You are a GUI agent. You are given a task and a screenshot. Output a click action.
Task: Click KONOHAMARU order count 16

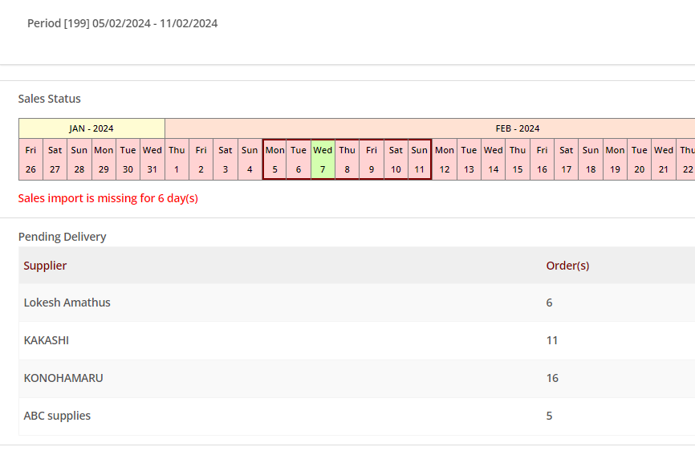coord(552,378)
